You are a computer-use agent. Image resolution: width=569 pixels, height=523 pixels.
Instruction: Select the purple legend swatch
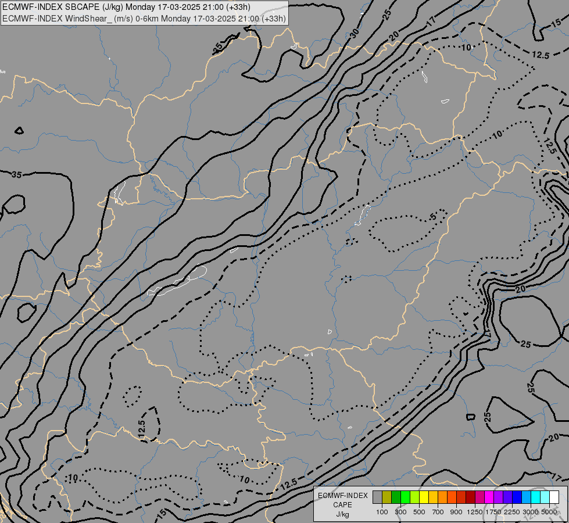[499, 497]
